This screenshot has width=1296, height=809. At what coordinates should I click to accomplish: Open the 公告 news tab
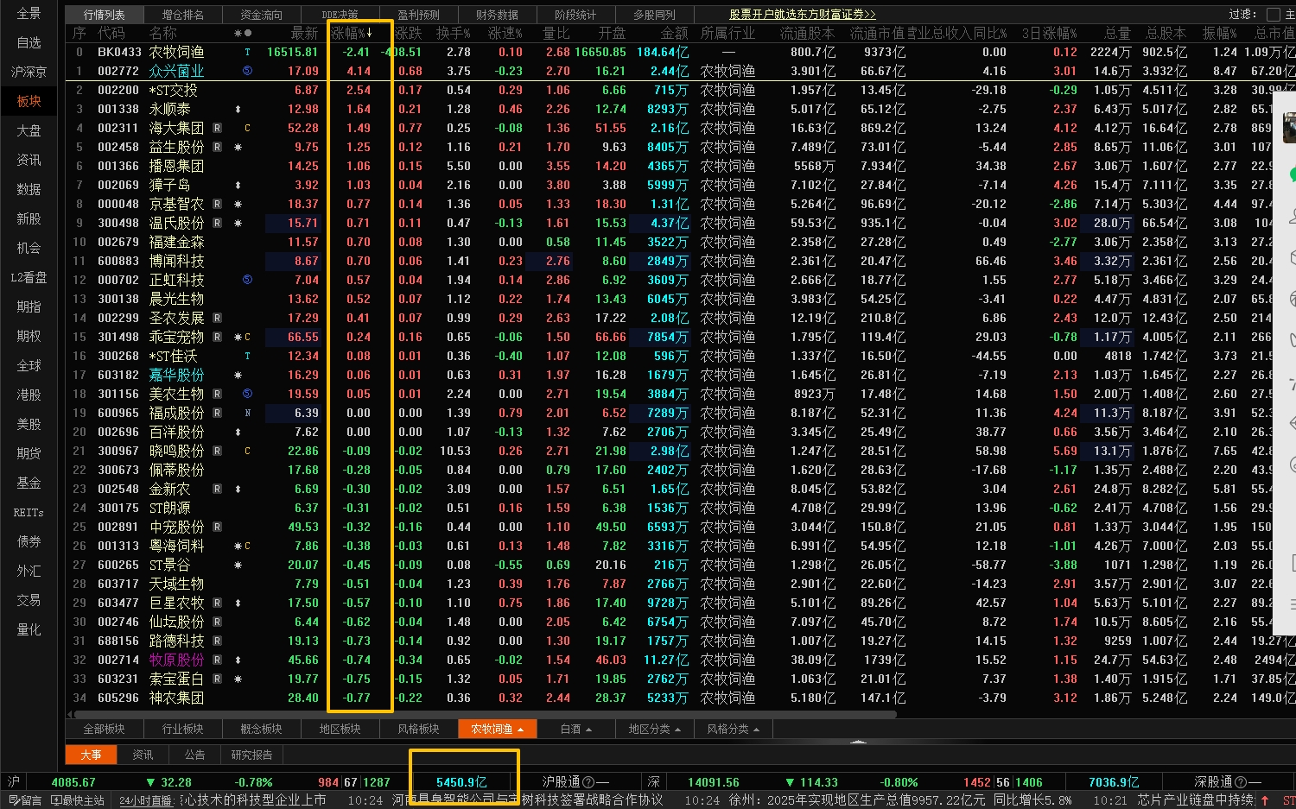(194, 755)
